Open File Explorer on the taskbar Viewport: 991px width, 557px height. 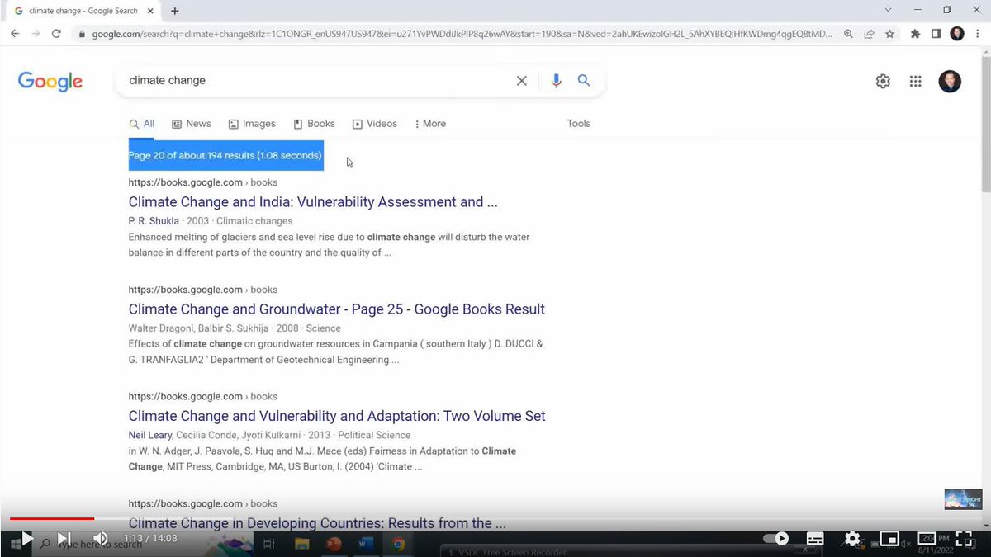pos(301,544)
